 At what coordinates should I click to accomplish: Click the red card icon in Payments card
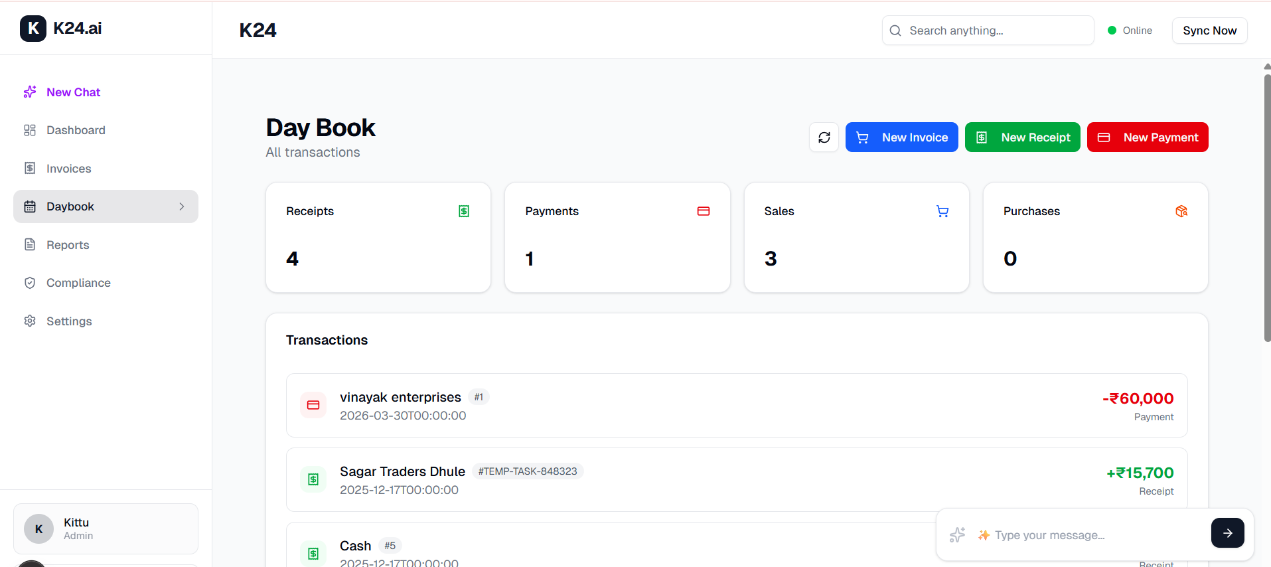pyautogui.click(x=704, y=211)
